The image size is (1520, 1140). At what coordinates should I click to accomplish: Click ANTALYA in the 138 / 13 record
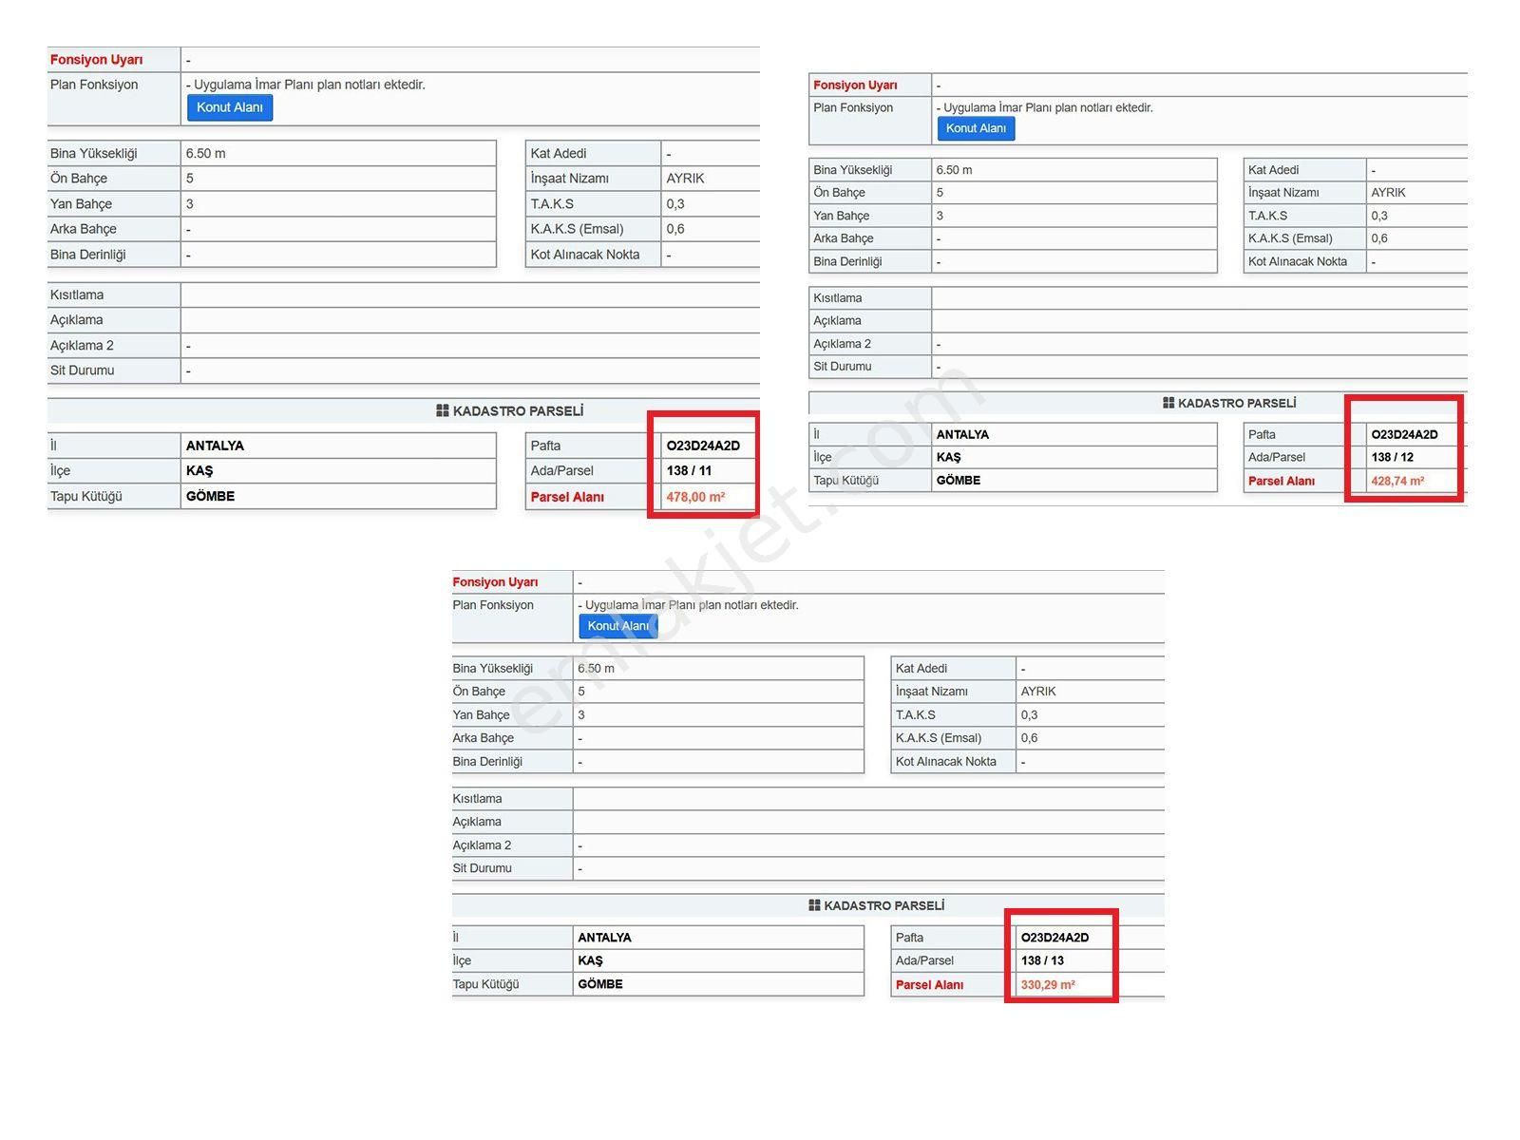[604, 937]
